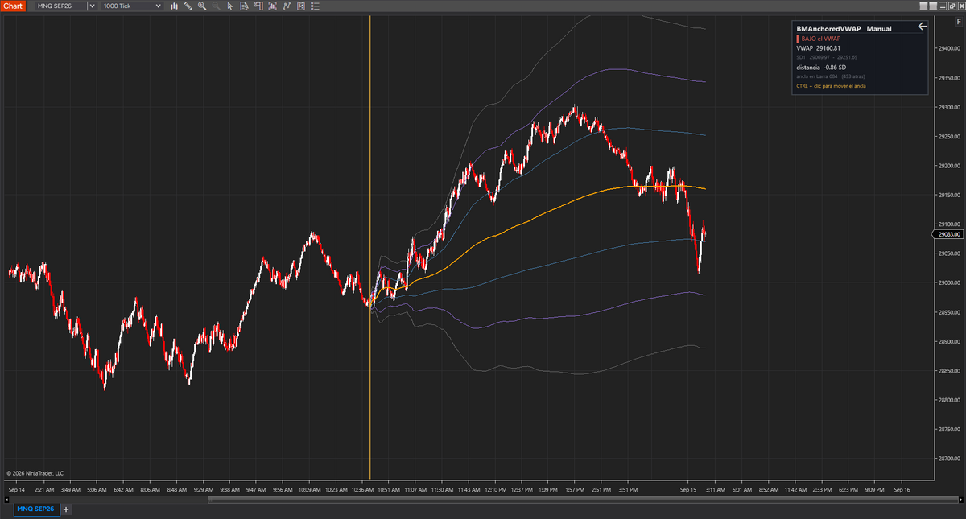Viewport: 966px width, 519px height.
Task: Select the cursor pointer tool icon
Action: (230, 6)
